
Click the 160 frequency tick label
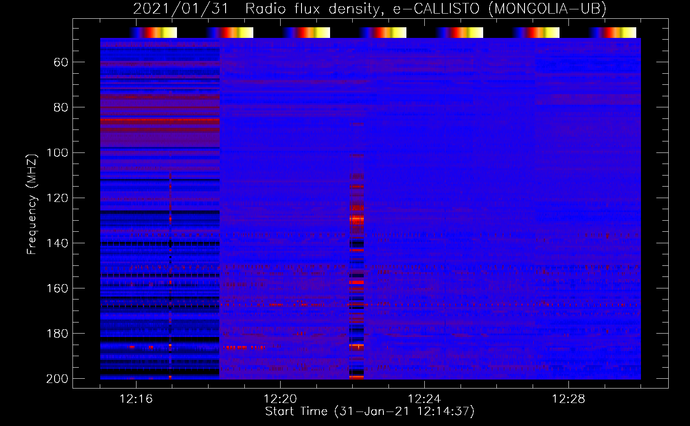(57, 288)
